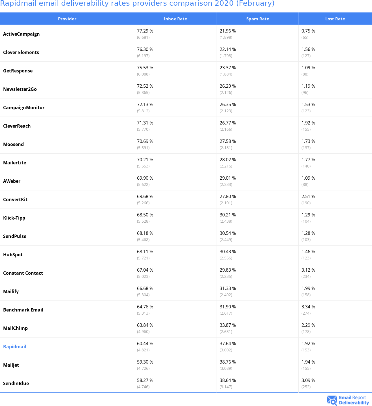
Task: Click the Spam Rate column header
Action: (257, 19)
